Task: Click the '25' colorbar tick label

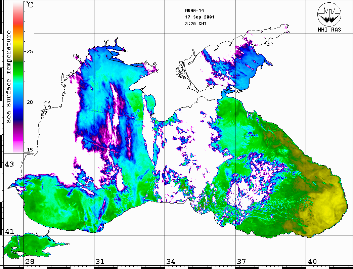Action: [30, 51]
